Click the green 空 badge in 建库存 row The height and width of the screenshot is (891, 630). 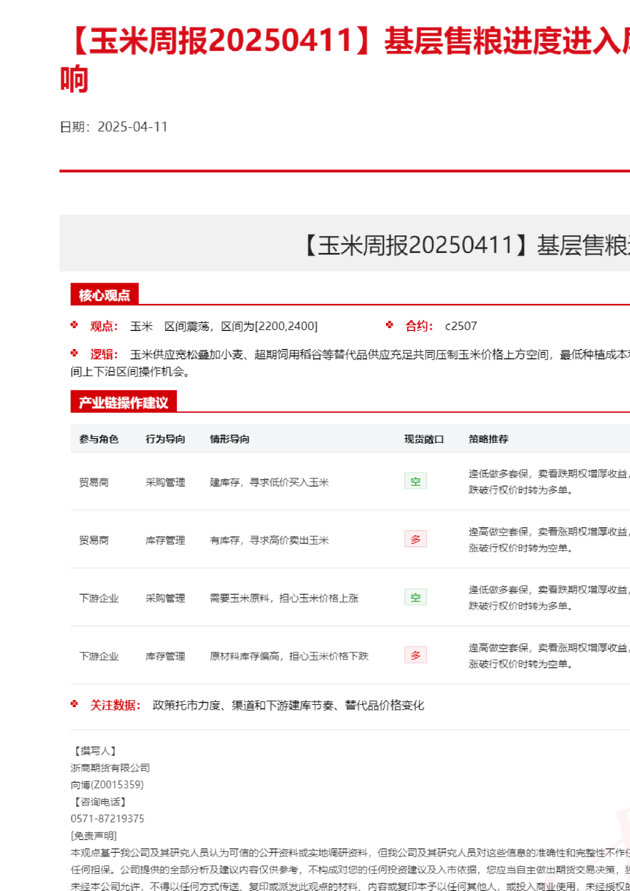[415, 482]
